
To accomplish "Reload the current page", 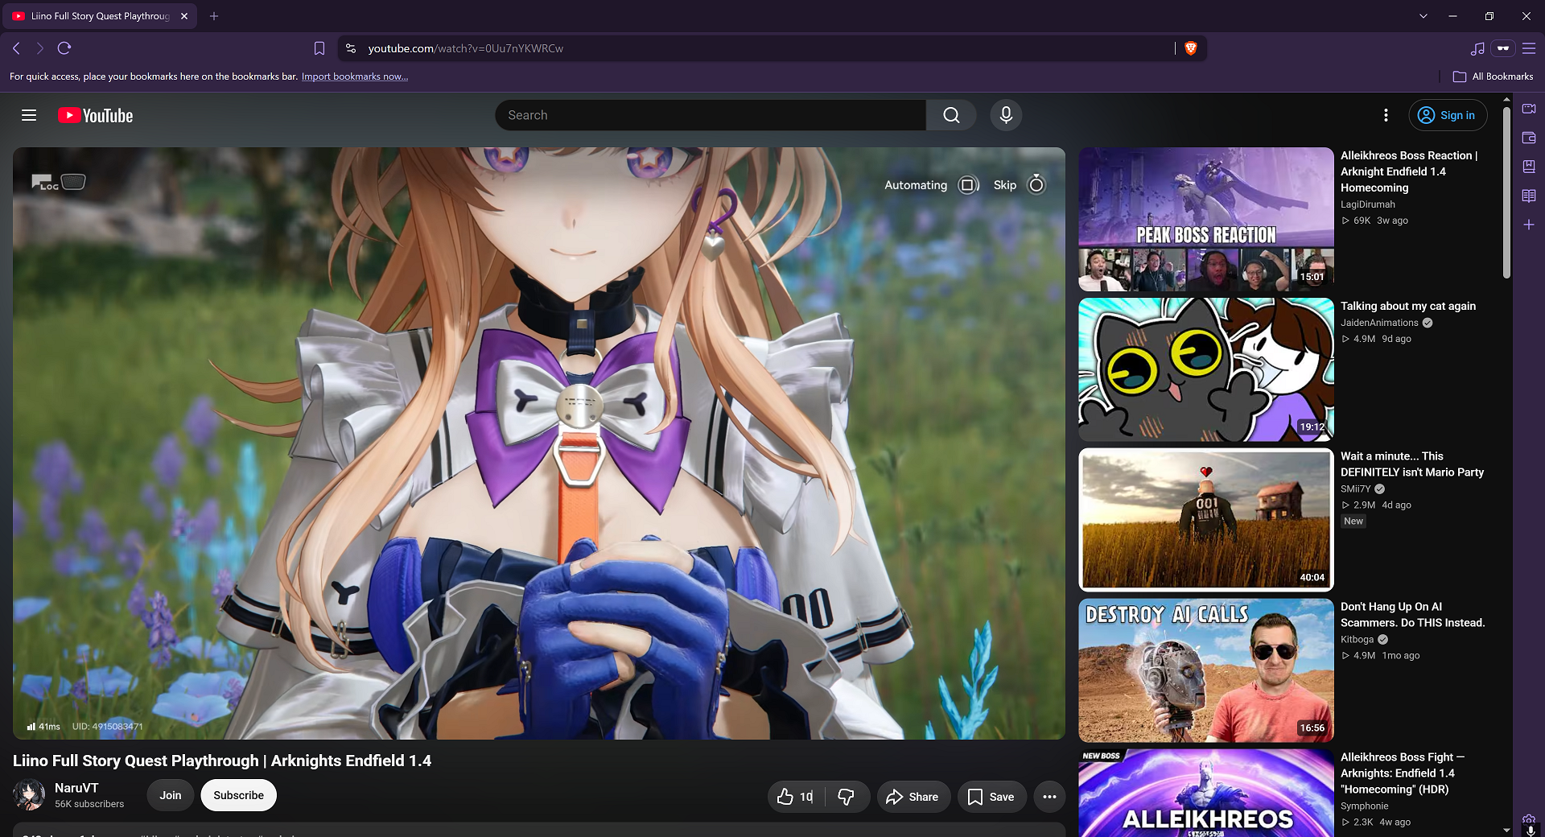I will [64, 48].
